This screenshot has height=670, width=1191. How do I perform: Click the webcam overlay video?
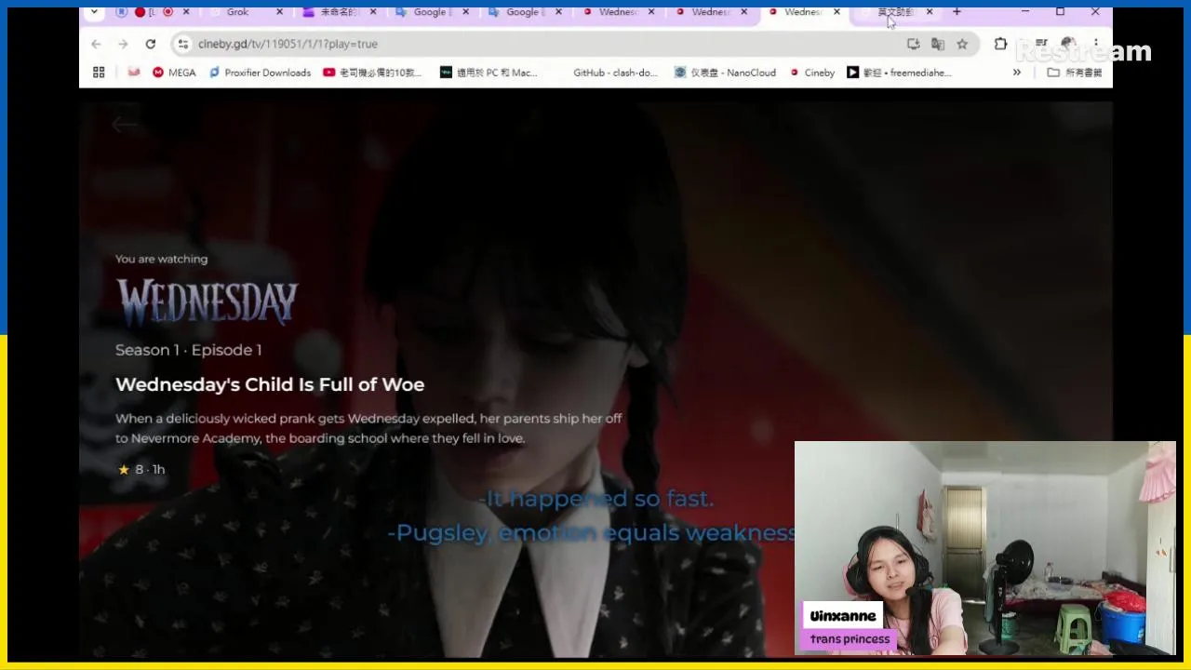pyautogui.click(x=985, y=549)
